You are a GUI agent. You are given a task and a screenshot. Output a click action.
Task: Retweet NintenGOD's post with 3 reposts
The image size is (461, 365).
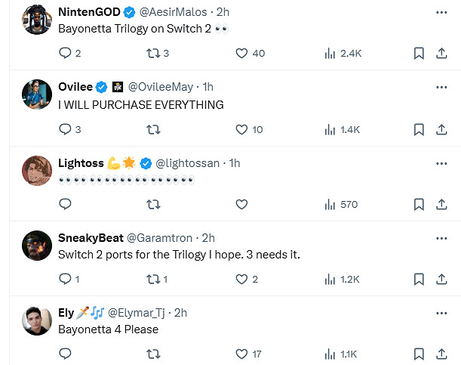[x=153, y=54]
